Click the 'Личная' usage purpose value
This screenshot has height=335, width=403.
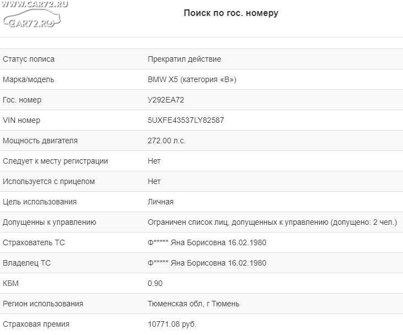pyautogui.click(x=161, y=202)
